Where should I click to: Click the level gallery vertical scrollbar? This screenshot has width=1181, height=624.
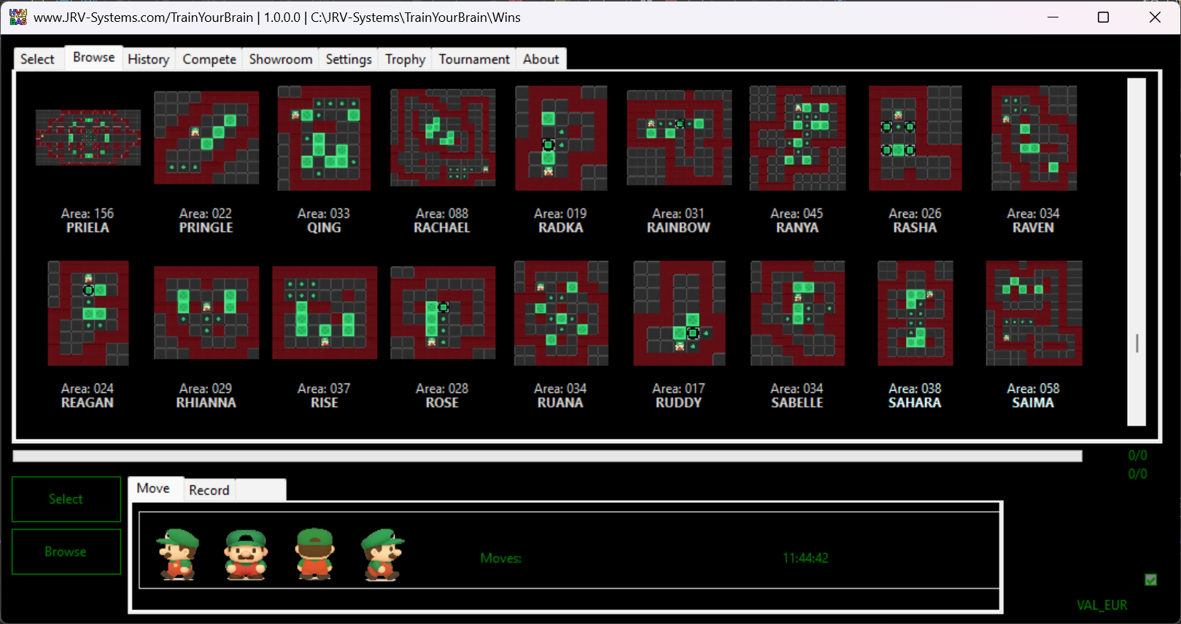pos(1137,251)
